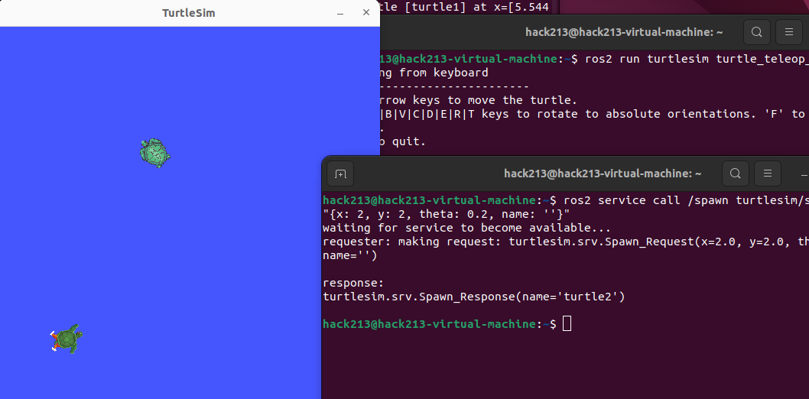This screenshot has width=809, height=399.
Task: Minimize the TurtleSim window
Action: point(340,13)
